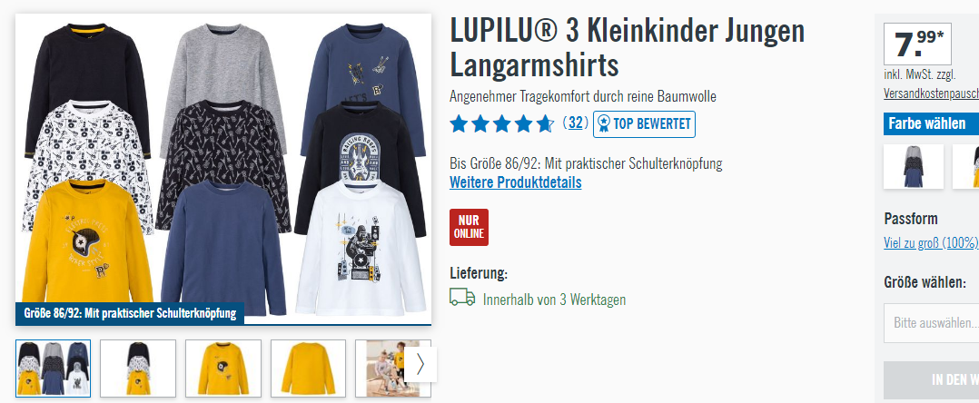979x403 pixels.
Task: Open the Viel zu groß fit link
Action: [x=931, y=243]
